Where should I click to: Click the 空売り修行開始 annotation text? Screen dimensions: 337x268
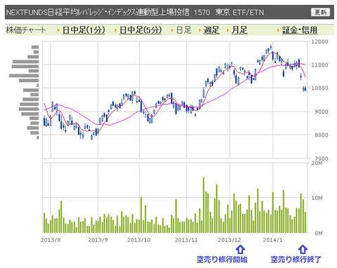click(x=222, y=260)
